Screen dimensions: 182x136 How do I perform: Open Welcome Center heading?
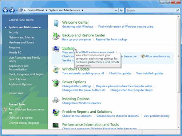click(75, 22)
